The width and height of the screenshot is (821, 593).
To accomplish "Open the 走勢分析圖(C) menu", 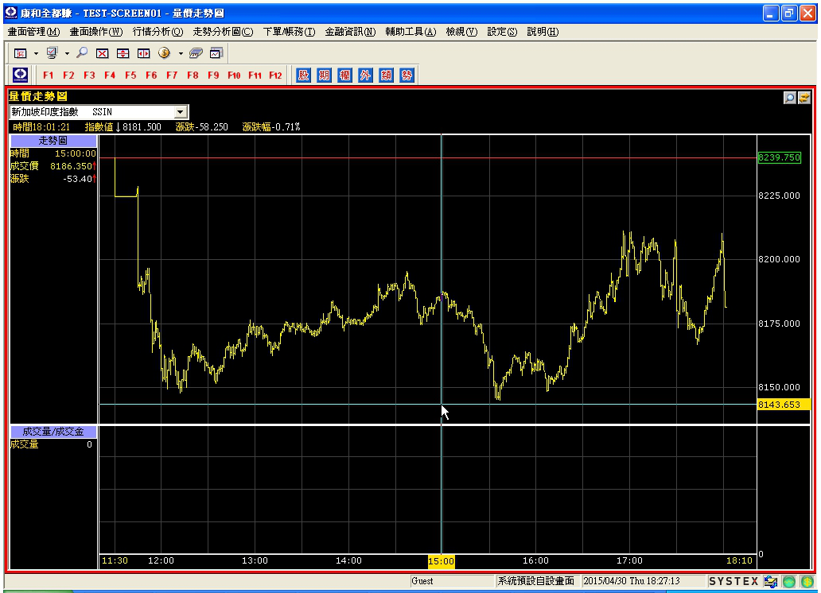I will (x=223, y=32).
